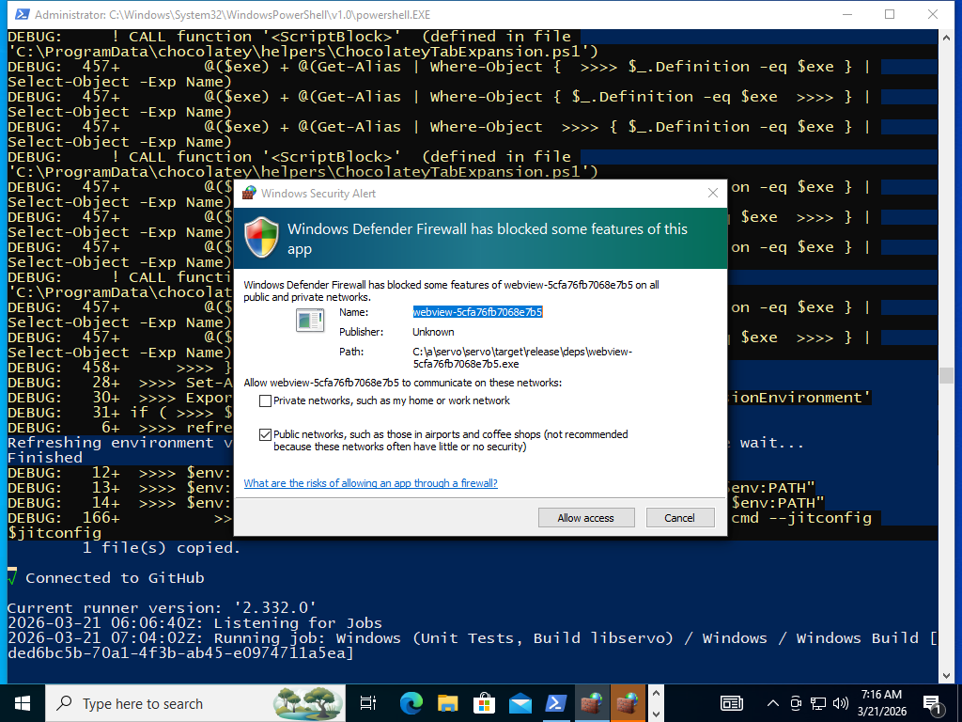Image resolution: width=962 pixels, height=722 pixels.
Task: Launch Microsoft Edge from the taskbar
Action: (411, 703)
